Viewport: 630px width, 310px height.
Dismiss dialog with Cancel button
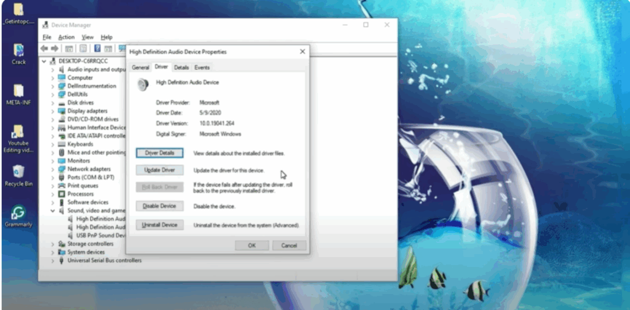(289, 245)
